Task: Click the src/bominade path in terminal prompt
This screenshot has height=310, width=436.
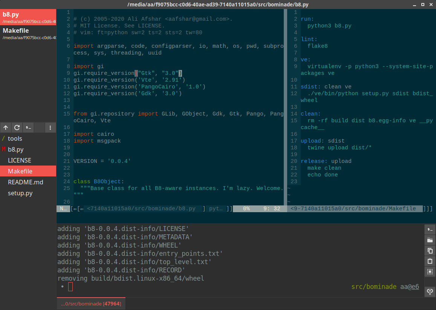Action: click(374, 287)
